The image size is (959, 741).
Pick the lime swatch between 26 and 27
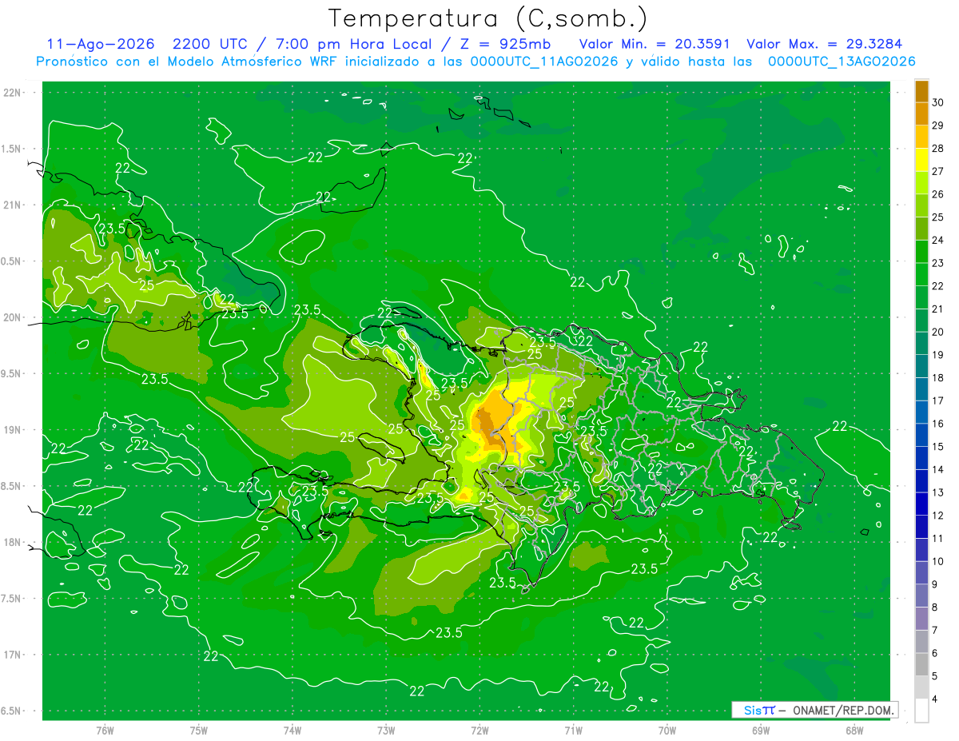click(921, 182)
